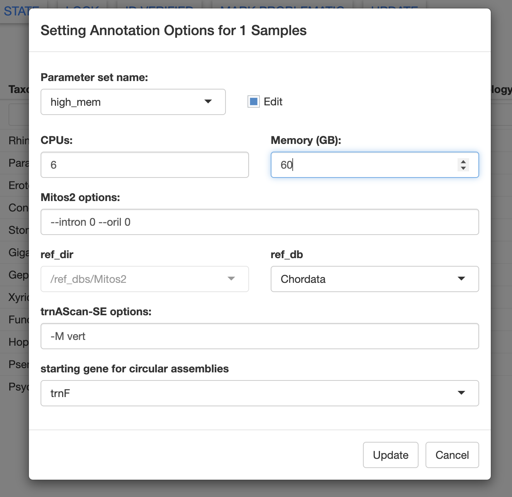Expand the ref_db Chordata dropdown
Image resolution: width=512 pixels, height=497 pixels.
(x=375, y=279)
